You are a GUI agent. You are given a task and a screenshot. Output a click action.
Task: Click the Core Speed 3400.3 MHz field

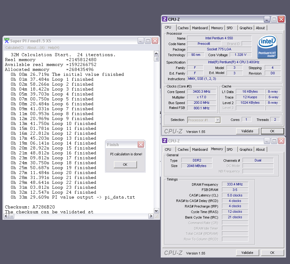[x=202, y=91]
